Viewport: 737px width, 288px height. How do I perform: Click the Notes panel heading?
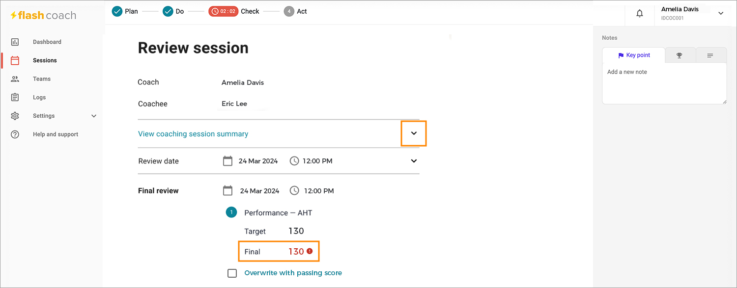pyautogui.click(x=610, y=38)
